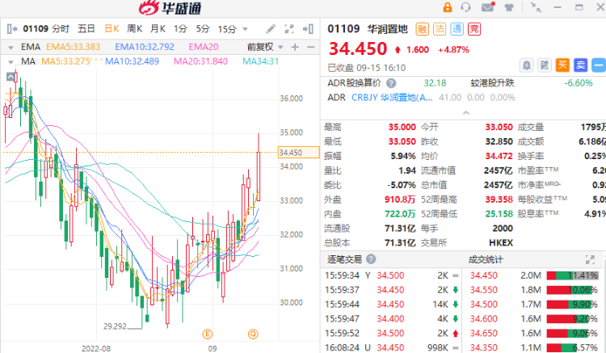Image resolution: width=606 pixels, height=353 pixels.
Task: Open the 华盛通 logo
Action: [x=170, y=8]
